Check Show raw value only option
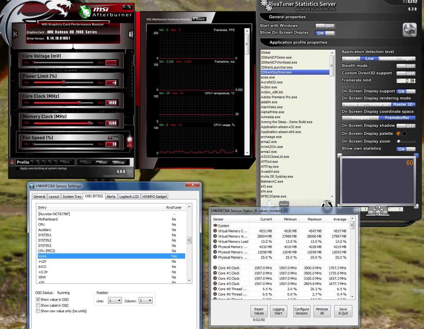 [38, 311]
